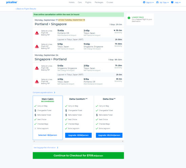Go back to flight results

click(26, 9)
